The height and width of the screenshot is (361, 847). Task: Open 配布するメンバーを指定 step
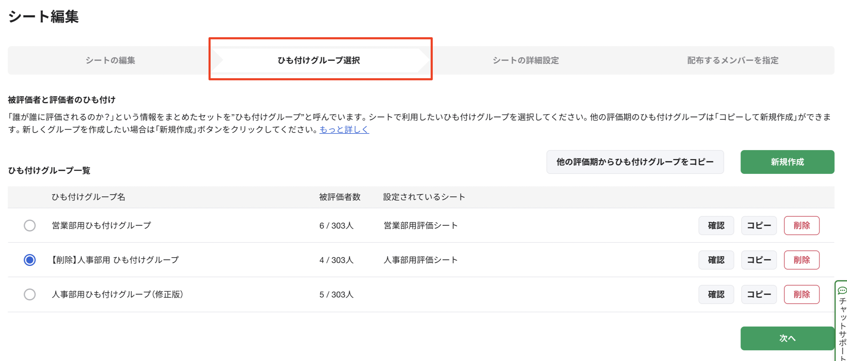point(733,60)
